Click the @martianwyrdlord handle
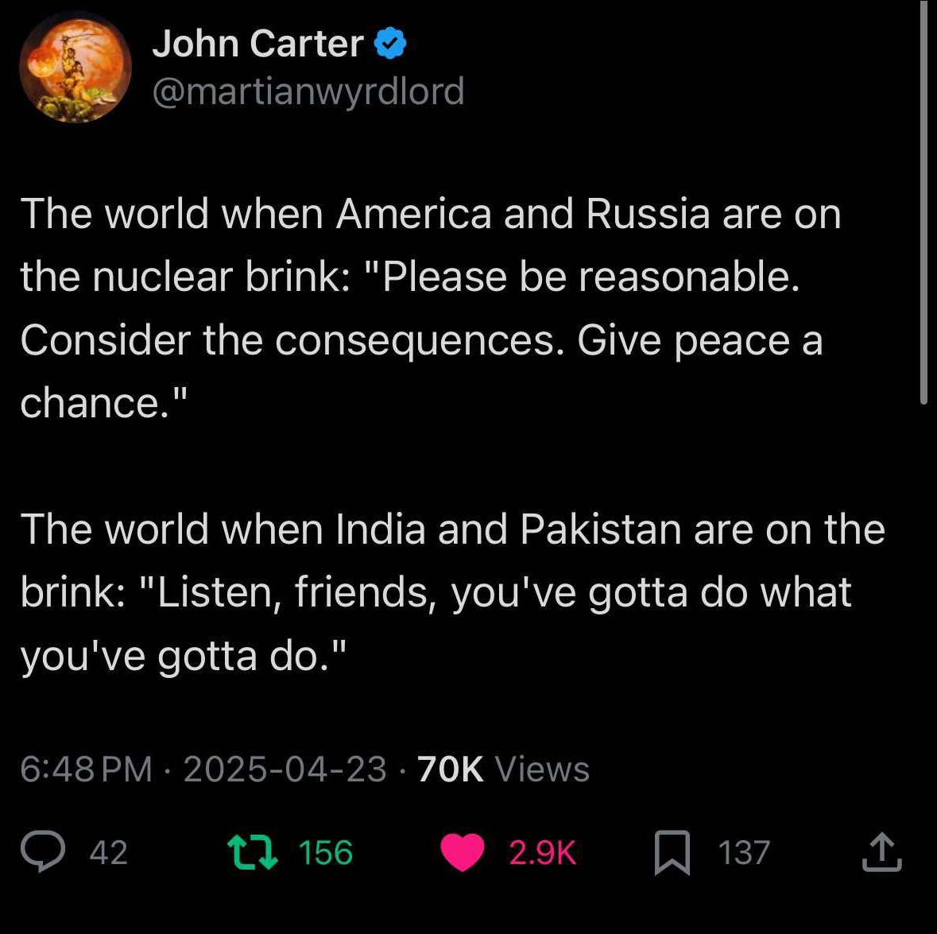This screenshot has height=934, width=937. [308, 91]
